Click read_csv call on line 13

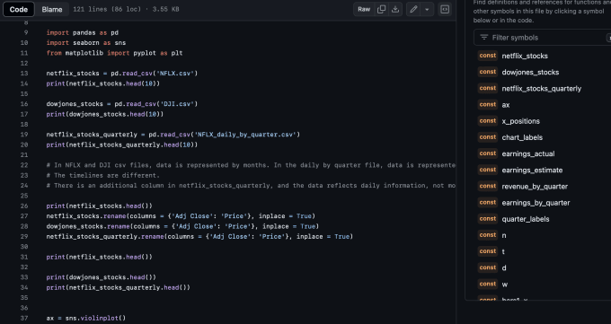[137, 74]
